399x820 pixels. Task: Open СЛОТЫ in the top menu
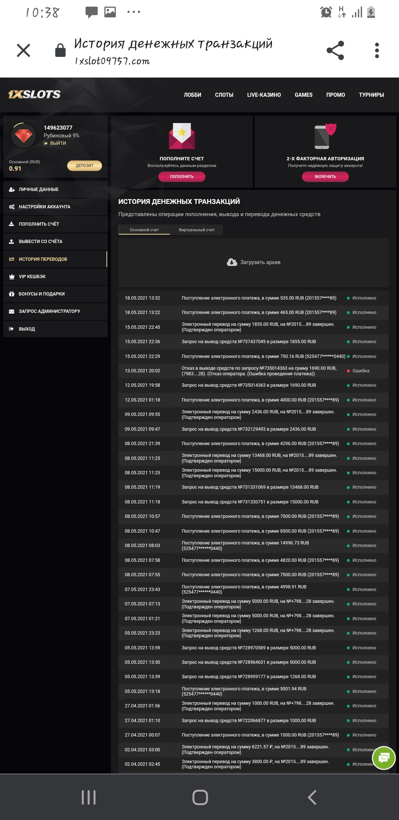(x=224, y=95)
